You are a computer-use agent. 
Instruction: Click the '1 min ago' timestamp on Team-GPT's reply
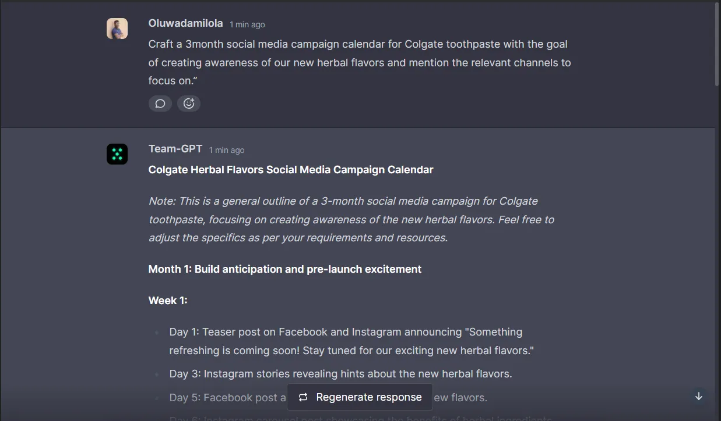pyautogui.click(x=226, y=149)
